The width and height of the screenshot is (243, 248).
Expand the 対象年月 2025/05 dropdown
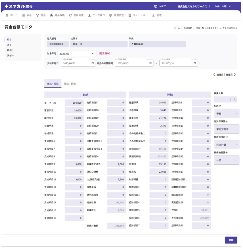click(x=93, y=54)
